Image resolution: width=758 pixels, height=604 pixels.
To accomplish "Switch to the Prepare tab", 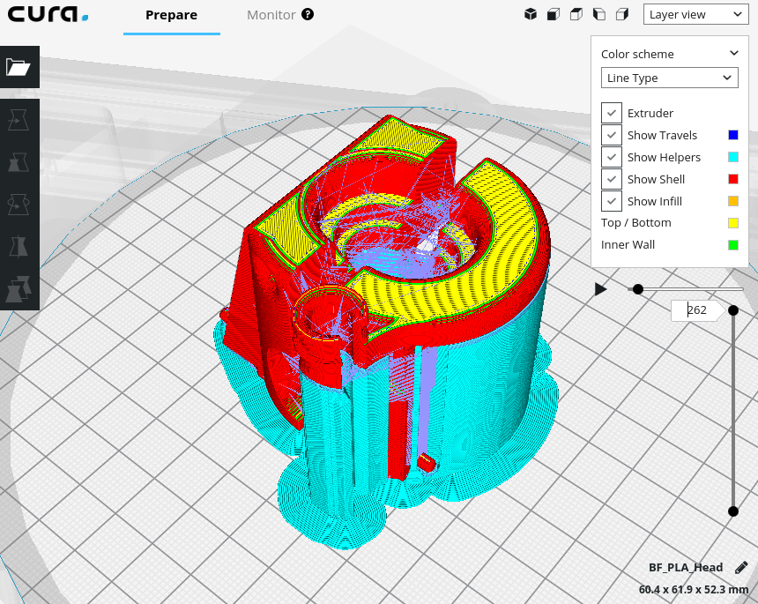I will pyautogui.click(x=172, y=15).
